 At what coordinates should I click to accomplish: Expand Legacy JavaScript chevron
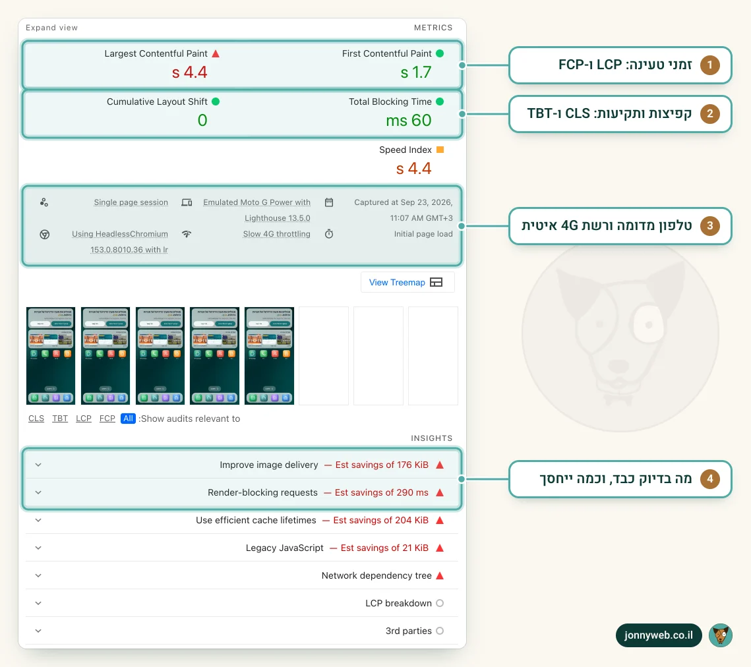38,548
